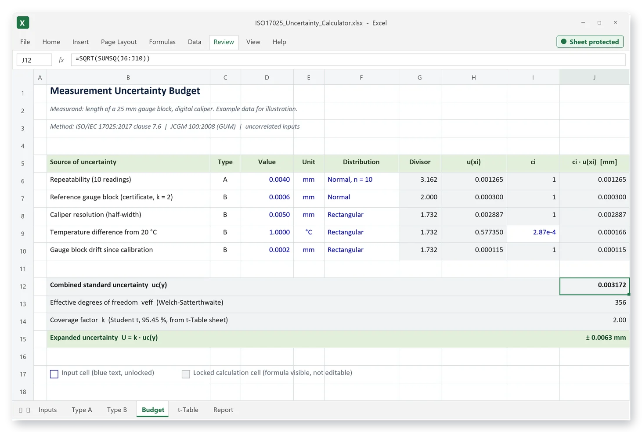Open the Type A sheet tab

pos(82,410)
